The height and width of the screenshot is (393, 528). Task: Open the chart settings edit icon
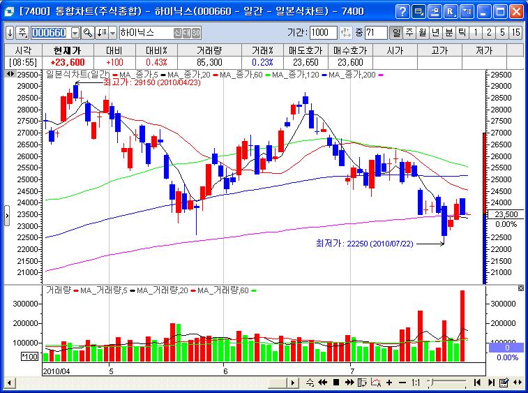point(504,383)
